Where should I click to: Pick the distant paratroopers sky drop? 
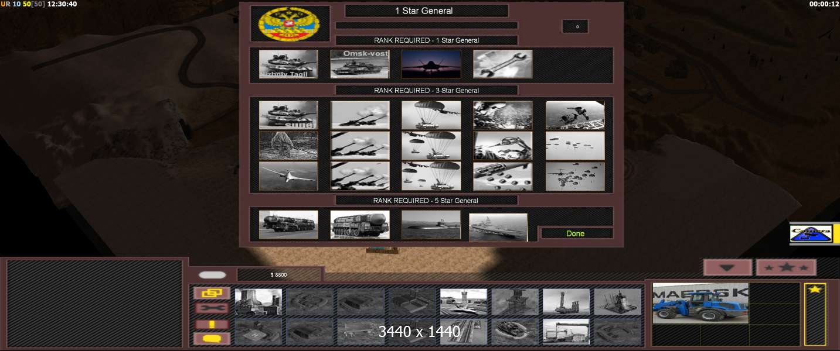coord(575,146)
